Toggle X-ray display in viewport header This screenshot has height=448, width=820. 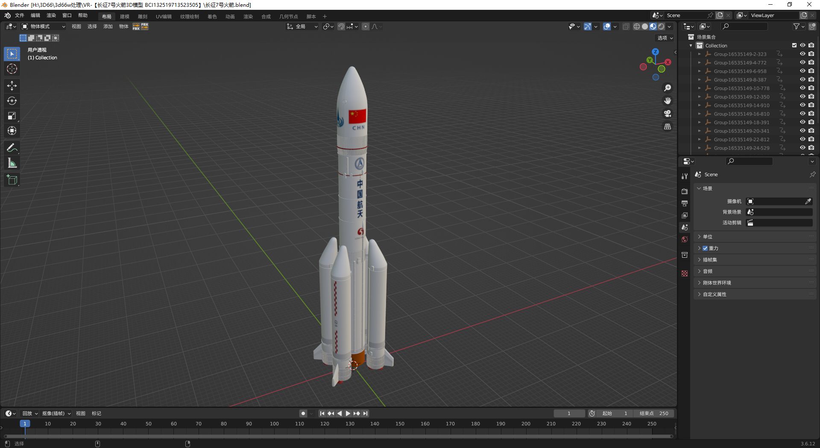(626, 26)
